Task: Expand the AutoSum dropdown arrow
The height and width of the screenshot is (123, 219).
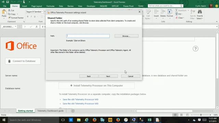Action: (188, 10)
